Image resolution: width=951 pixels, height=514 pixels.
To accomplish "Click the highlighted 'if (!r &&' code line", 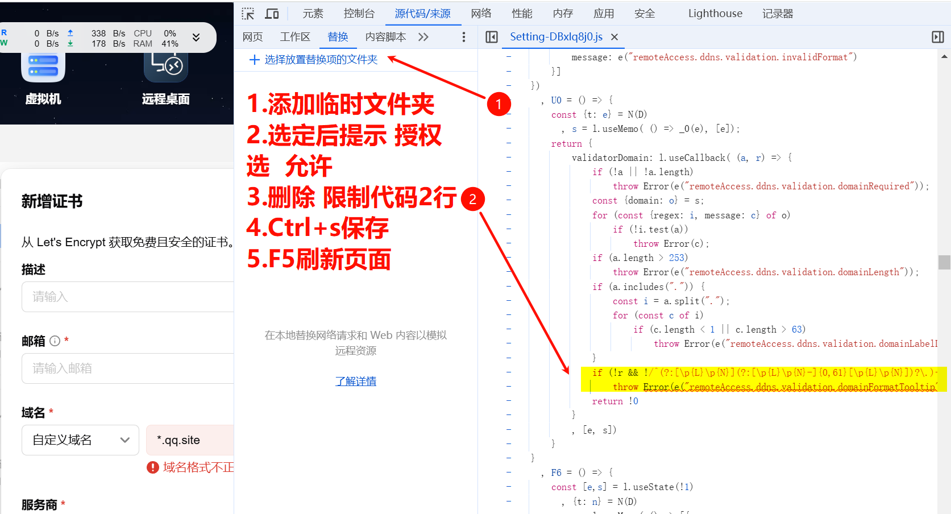I will [765, 372].
